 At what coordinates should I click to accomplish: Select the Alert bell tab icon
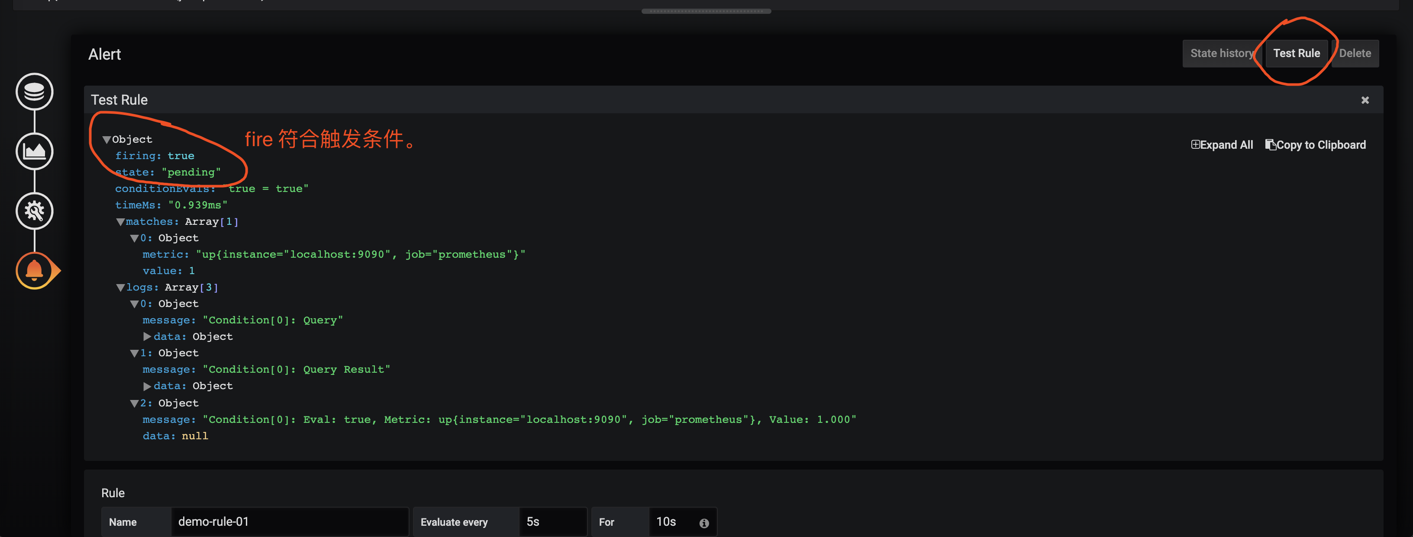[34, 271]
